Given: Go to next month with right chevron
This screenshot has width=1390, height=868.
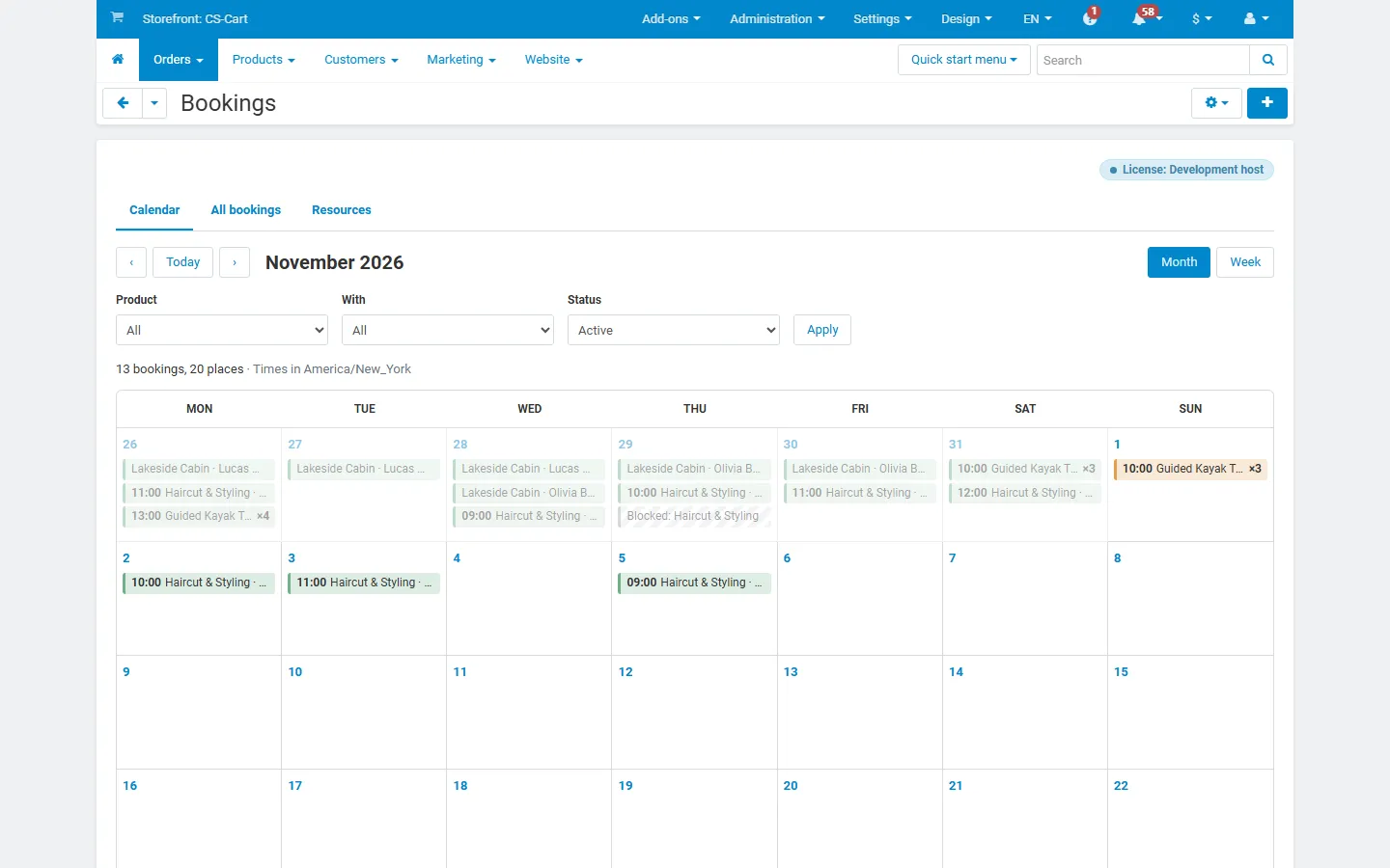Looking at the screenshot, I should coord(235,262).
